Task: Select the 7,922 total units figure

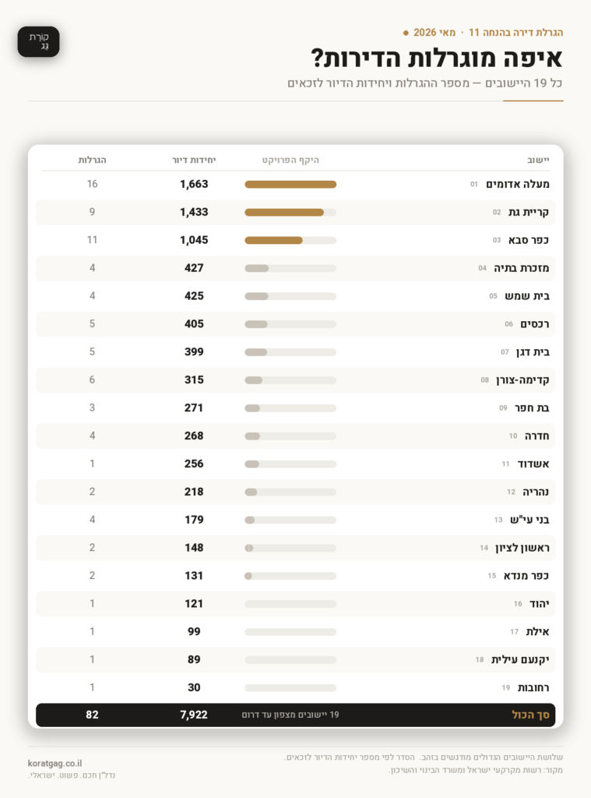Action: tap(194, 715)
